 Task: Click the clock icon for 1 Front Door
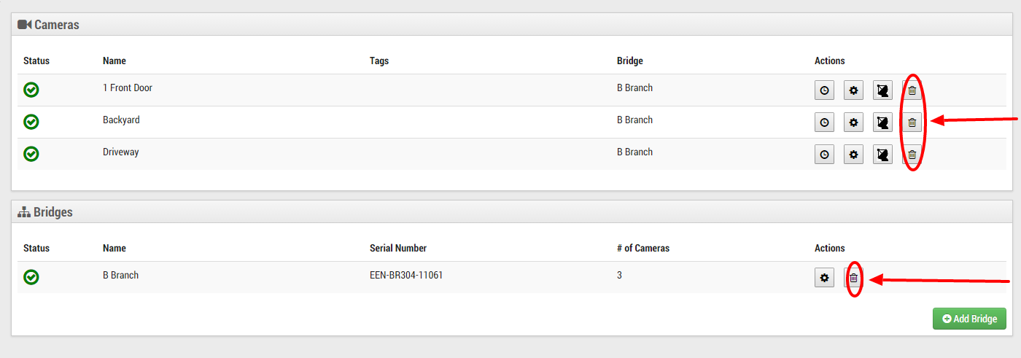click(x=824, y=90)
